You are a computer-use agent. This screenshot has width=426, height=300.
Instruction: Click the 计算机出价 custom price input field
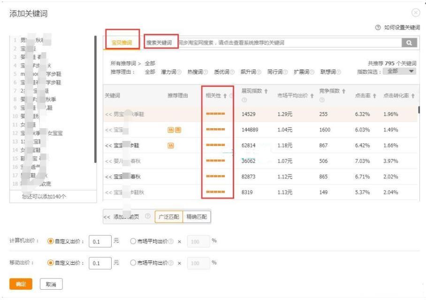click(99, 241)
